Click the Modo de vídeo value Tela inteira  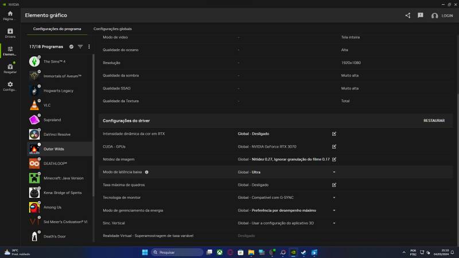click(350, 37)
